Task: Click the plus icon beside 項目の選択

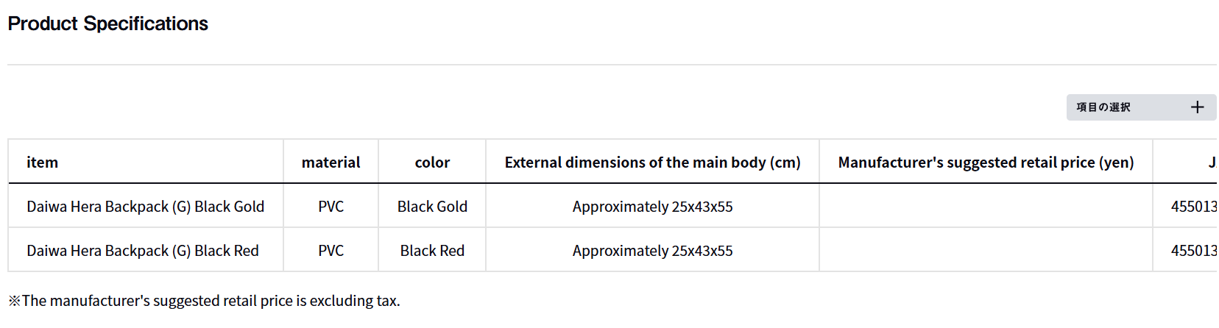Action: point(1197,107)
